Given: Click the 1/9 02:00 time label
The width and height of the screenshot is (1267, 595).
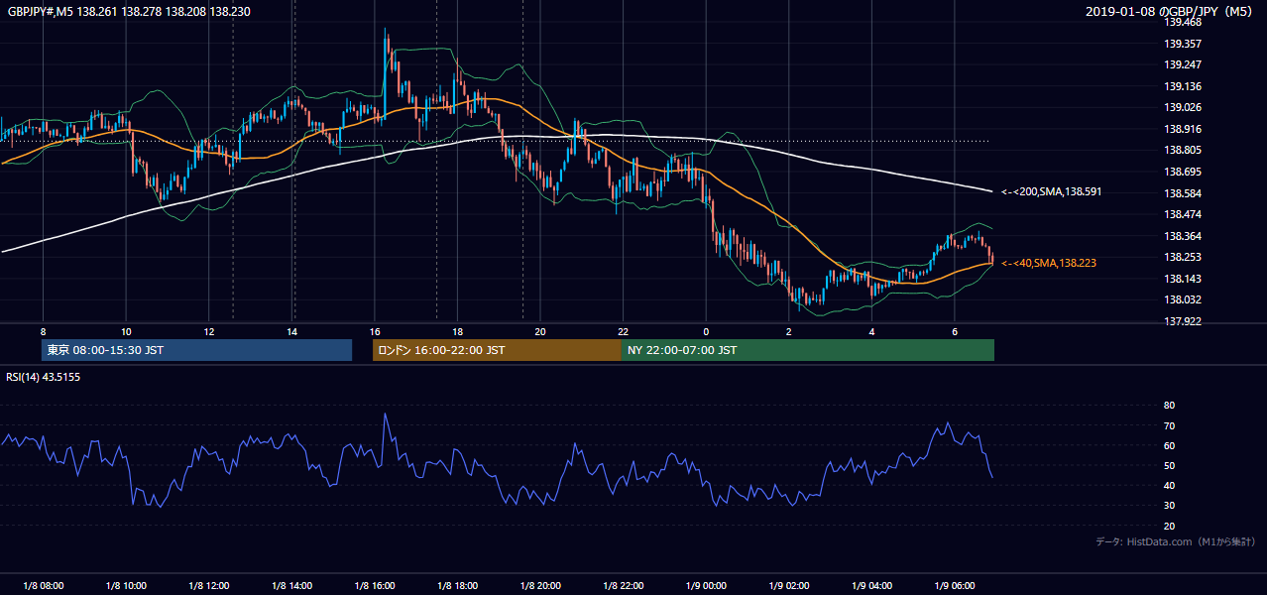Looking at the screenshot, I should pyautogui.click(x=789, y=586).
